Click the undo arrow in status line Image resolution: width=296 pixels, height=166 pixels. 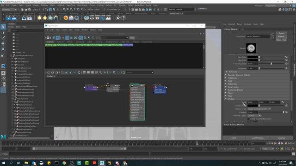33,9
